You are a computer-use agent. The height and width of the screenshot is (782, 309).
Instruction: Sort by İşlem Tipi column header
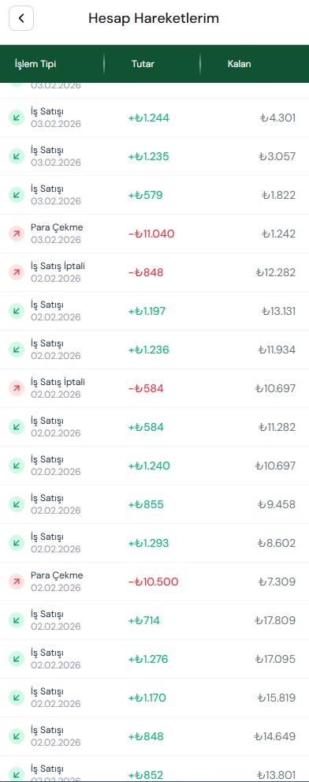pos(35,64)
